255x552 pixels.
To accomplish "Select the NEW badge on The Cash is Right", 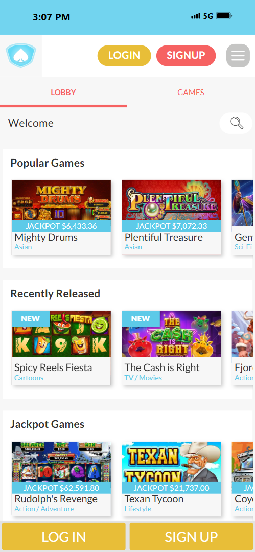I will pos(141,318).
